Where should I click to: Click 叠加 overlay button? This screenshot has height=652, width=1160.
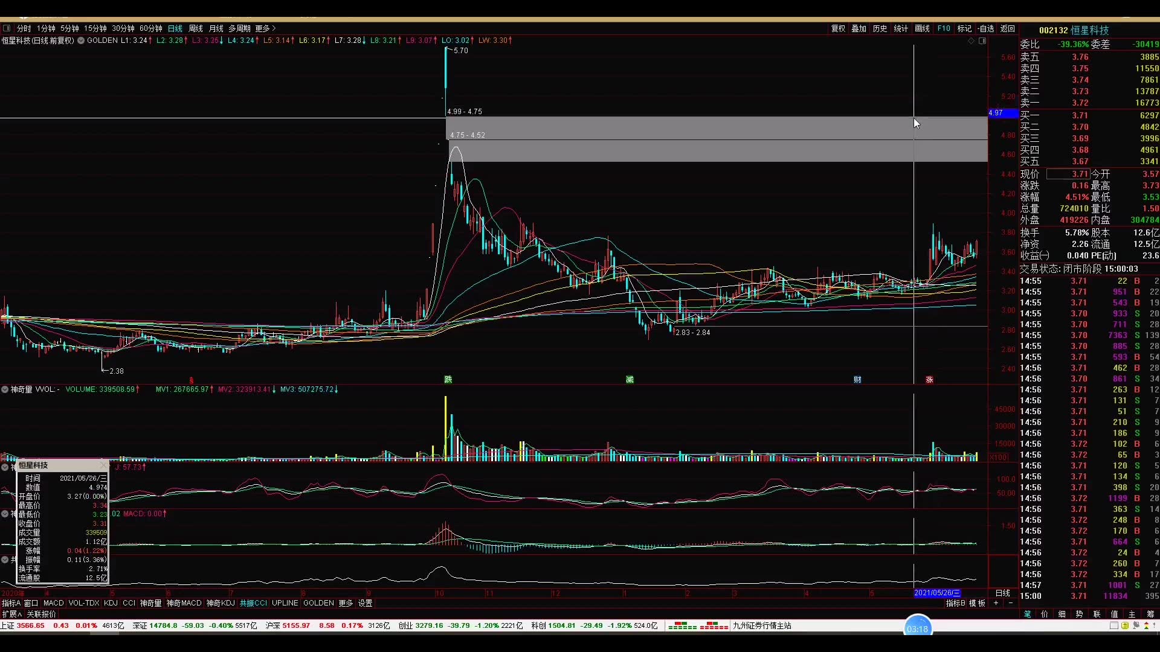[x=859, y=28]
